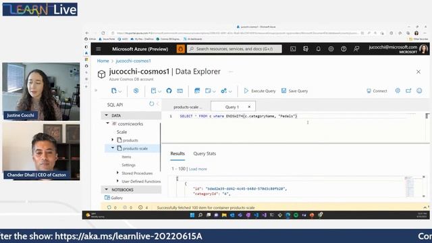The width and height of the screenshot is (432, 243).
Task: Open the Synapse Link icon in toolbar
Action: point(136,90)
